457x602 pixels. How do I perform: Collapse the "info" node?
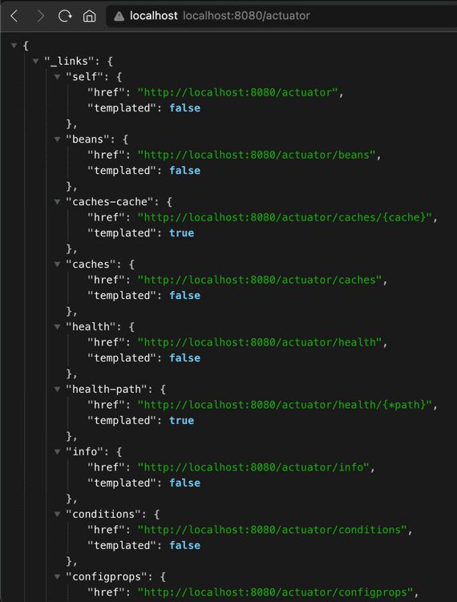[x=57, y=451]
